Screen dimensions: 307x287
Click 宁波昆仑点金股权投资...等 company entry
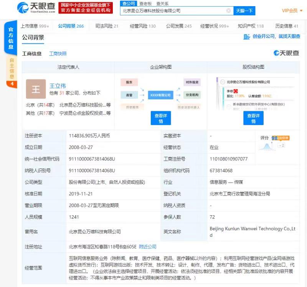click(85, 113)
